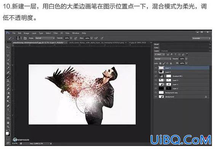Click the Layer 5 thumbnail
The height and width of the screenshot is (149, 215).
coord(161,68)
